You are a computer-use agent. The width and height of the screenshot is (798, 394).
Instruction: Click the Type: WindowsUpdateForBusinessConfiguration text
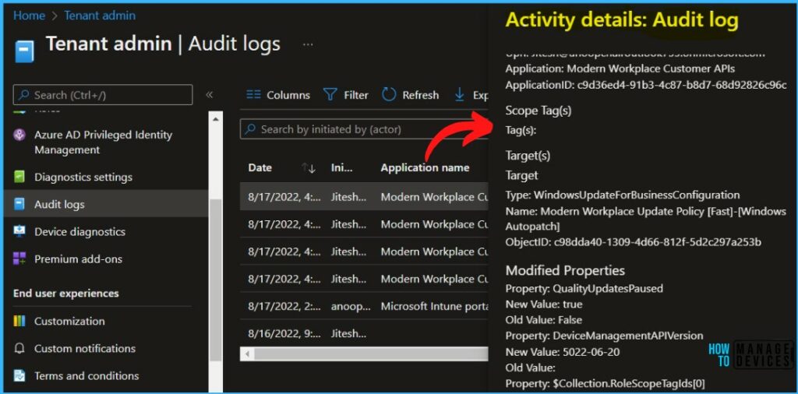[x=623, y=195]
